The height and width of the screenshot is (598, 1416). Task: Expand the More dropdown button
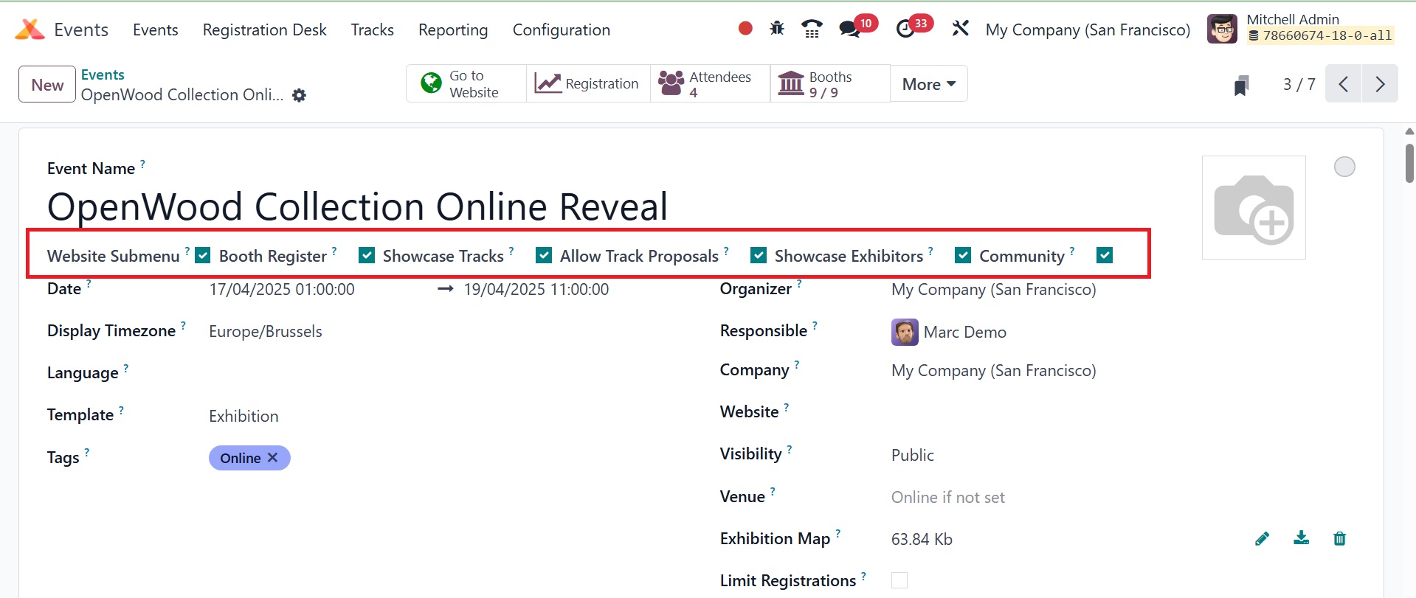click(x=929, y=84)
